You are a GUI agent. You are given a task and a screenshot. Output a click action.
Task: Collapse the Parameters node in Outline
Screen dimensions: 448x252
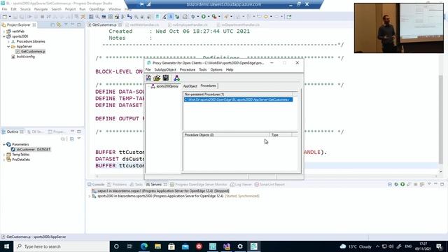pos(4,145)
